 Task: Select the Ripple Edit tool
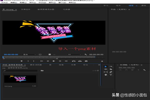tap(106, 69)
